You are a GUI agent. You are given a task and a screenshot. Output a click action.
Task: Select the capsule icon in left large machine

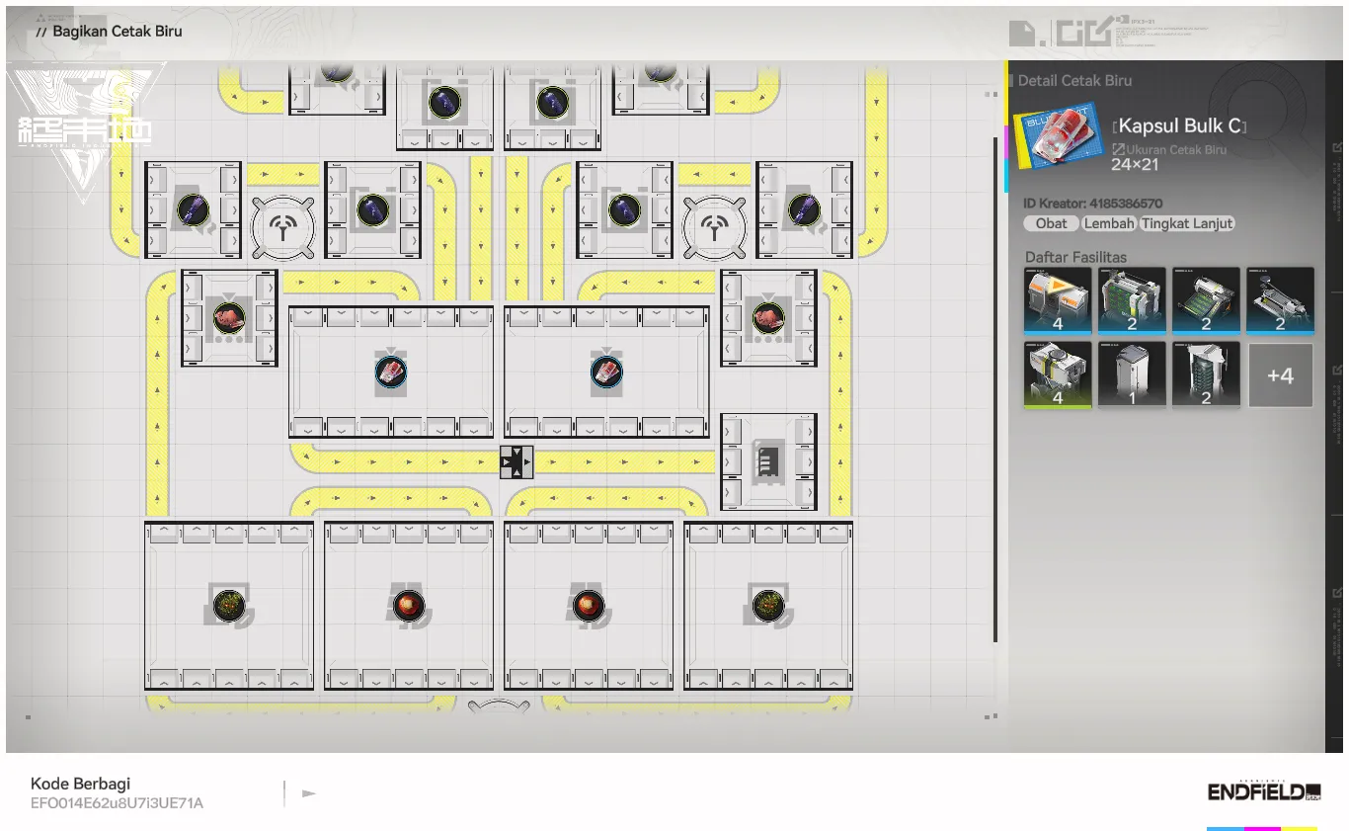coord(391,372)
